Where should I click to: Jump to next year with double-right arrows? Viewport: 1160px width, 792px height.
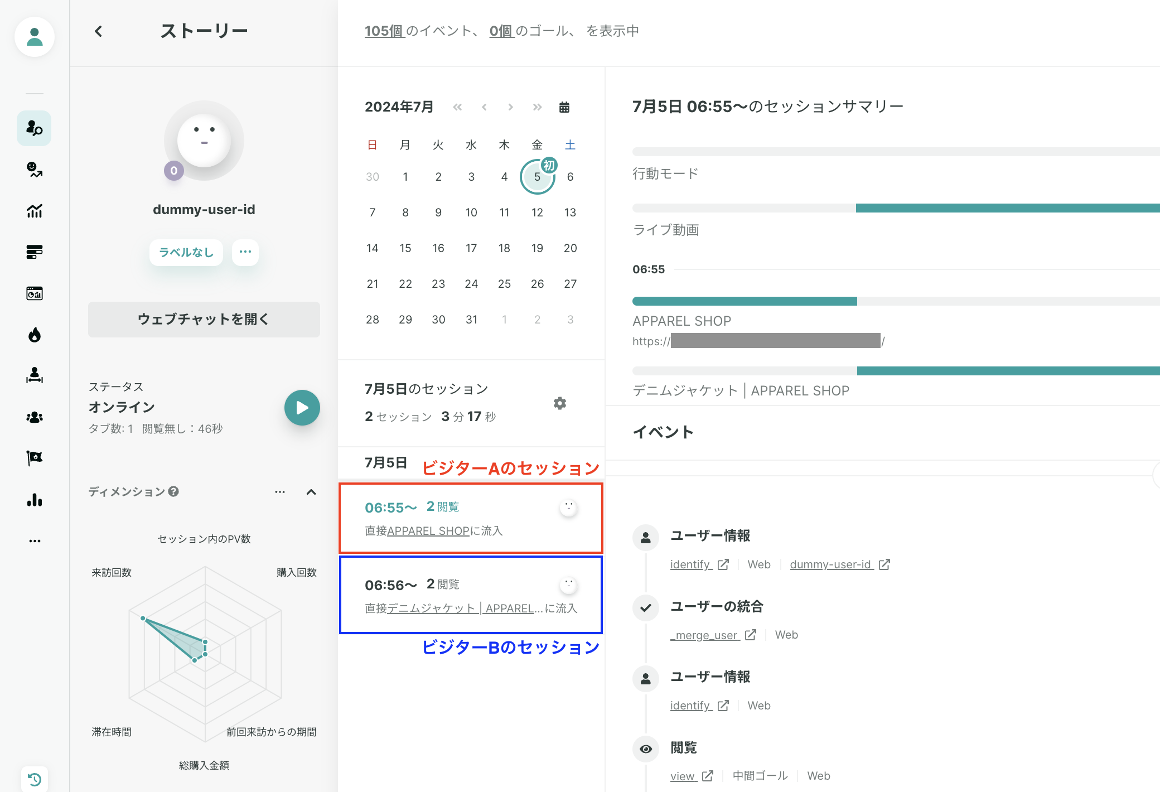(x=537, y=107)
